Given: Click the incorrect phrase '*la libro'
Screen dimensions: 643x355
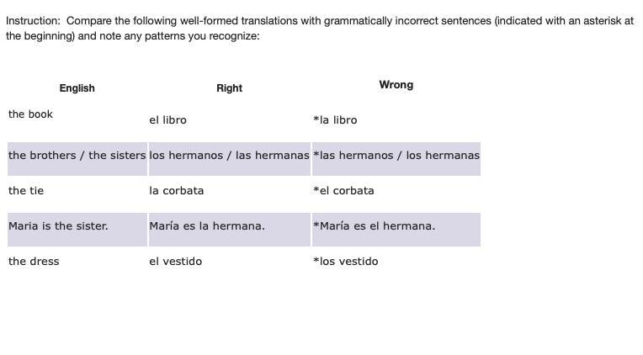Looking at the screenshot, I should [x=335, y=120].
